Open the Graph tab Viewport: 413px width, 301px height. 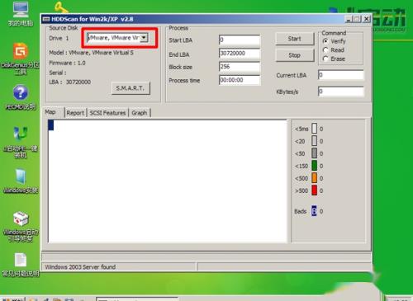coord(140,113)
